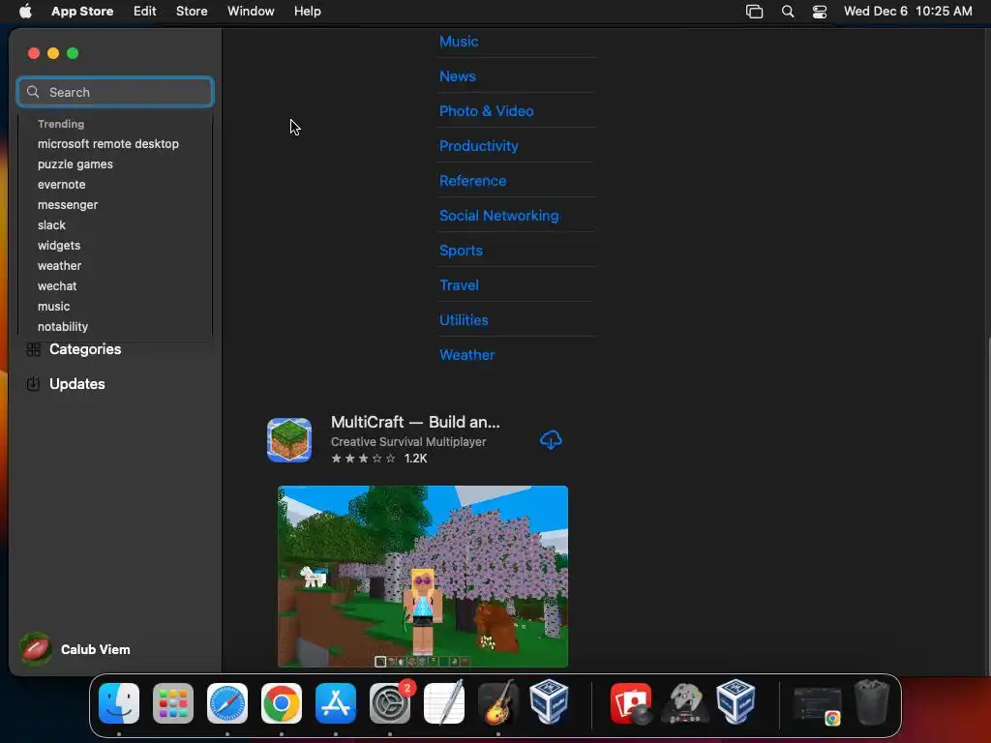The height and width of the screenshot is (743, 991).
Task: Download MultiCraft via the cloud icon
Action: [551, 440]
